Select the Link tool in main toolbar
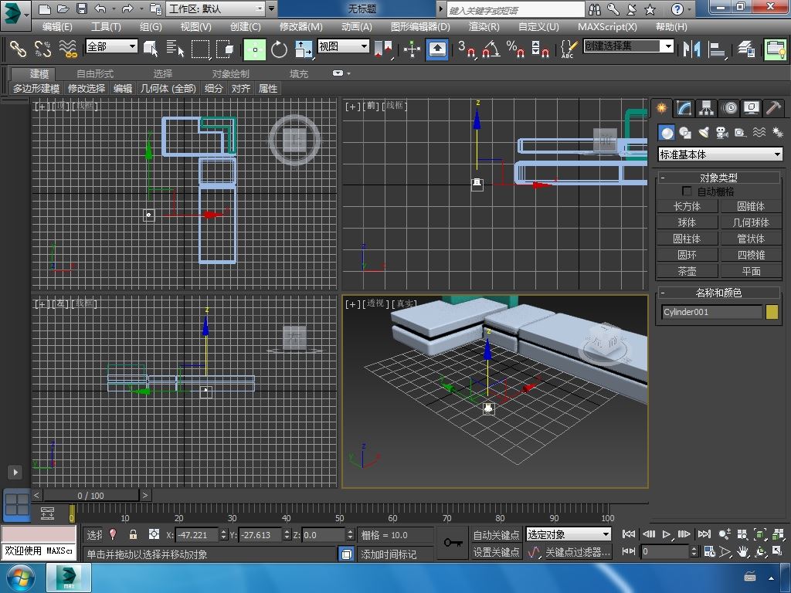This screenshot has width=791, height=593. click(18, 49)
